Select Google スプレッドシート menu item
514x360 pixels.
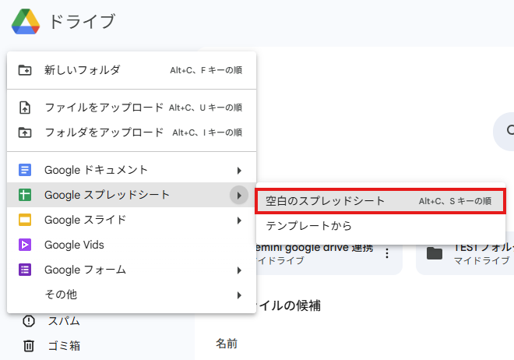[132, 195]
